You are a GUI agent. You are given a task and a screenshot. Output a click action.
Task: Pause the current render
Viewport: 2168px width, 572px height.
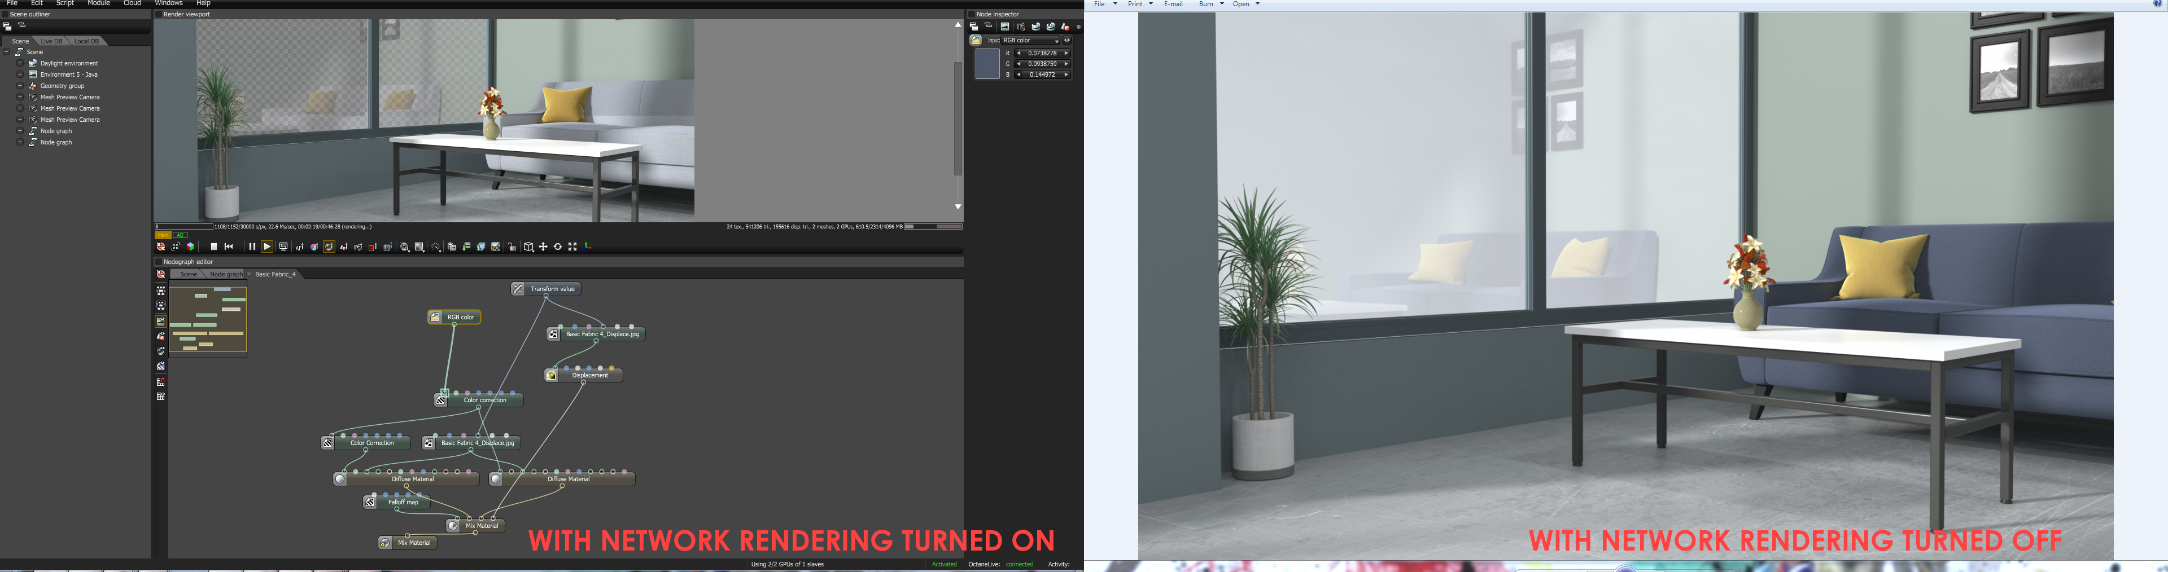coord(252,247)
